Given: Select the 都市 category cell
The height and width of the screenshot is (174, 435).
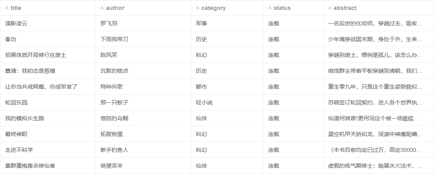Looking at the screenshot, I should point(201,87).
